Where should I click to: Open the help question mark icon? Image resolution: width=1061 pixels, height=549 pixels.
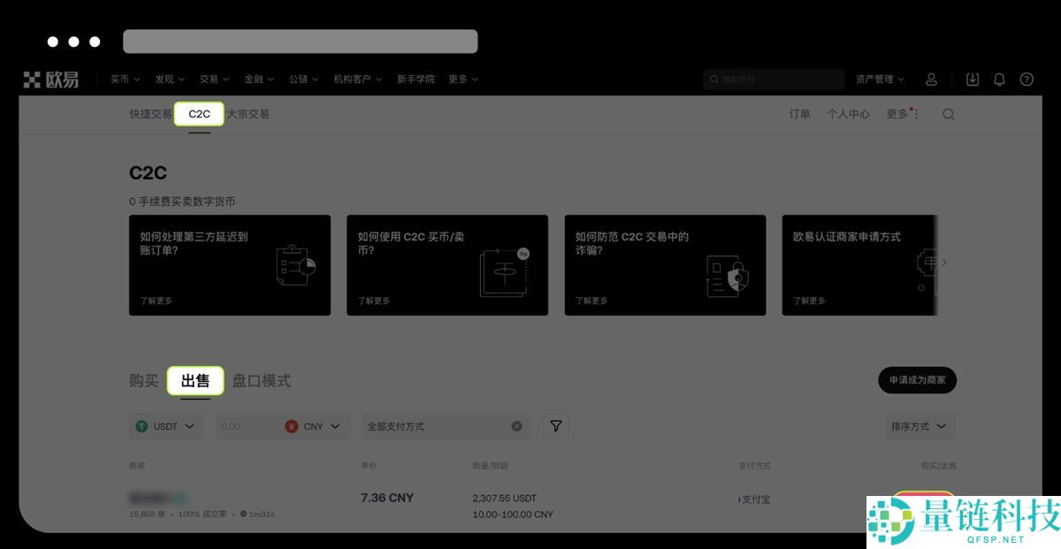point(1027,80)
